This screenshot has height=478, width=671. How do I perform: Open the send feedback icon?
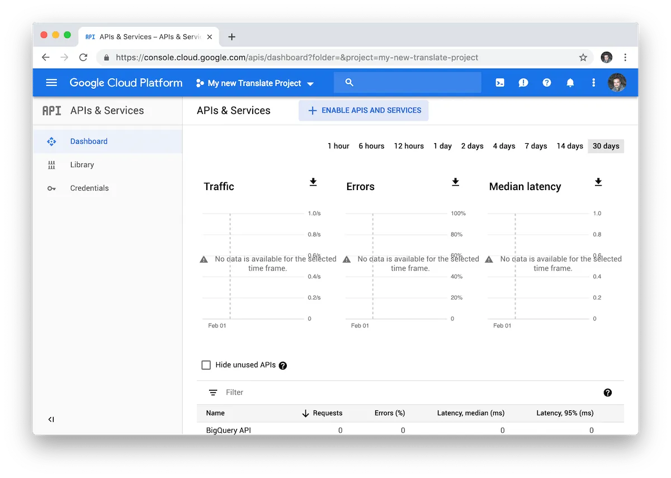(523, 83)
